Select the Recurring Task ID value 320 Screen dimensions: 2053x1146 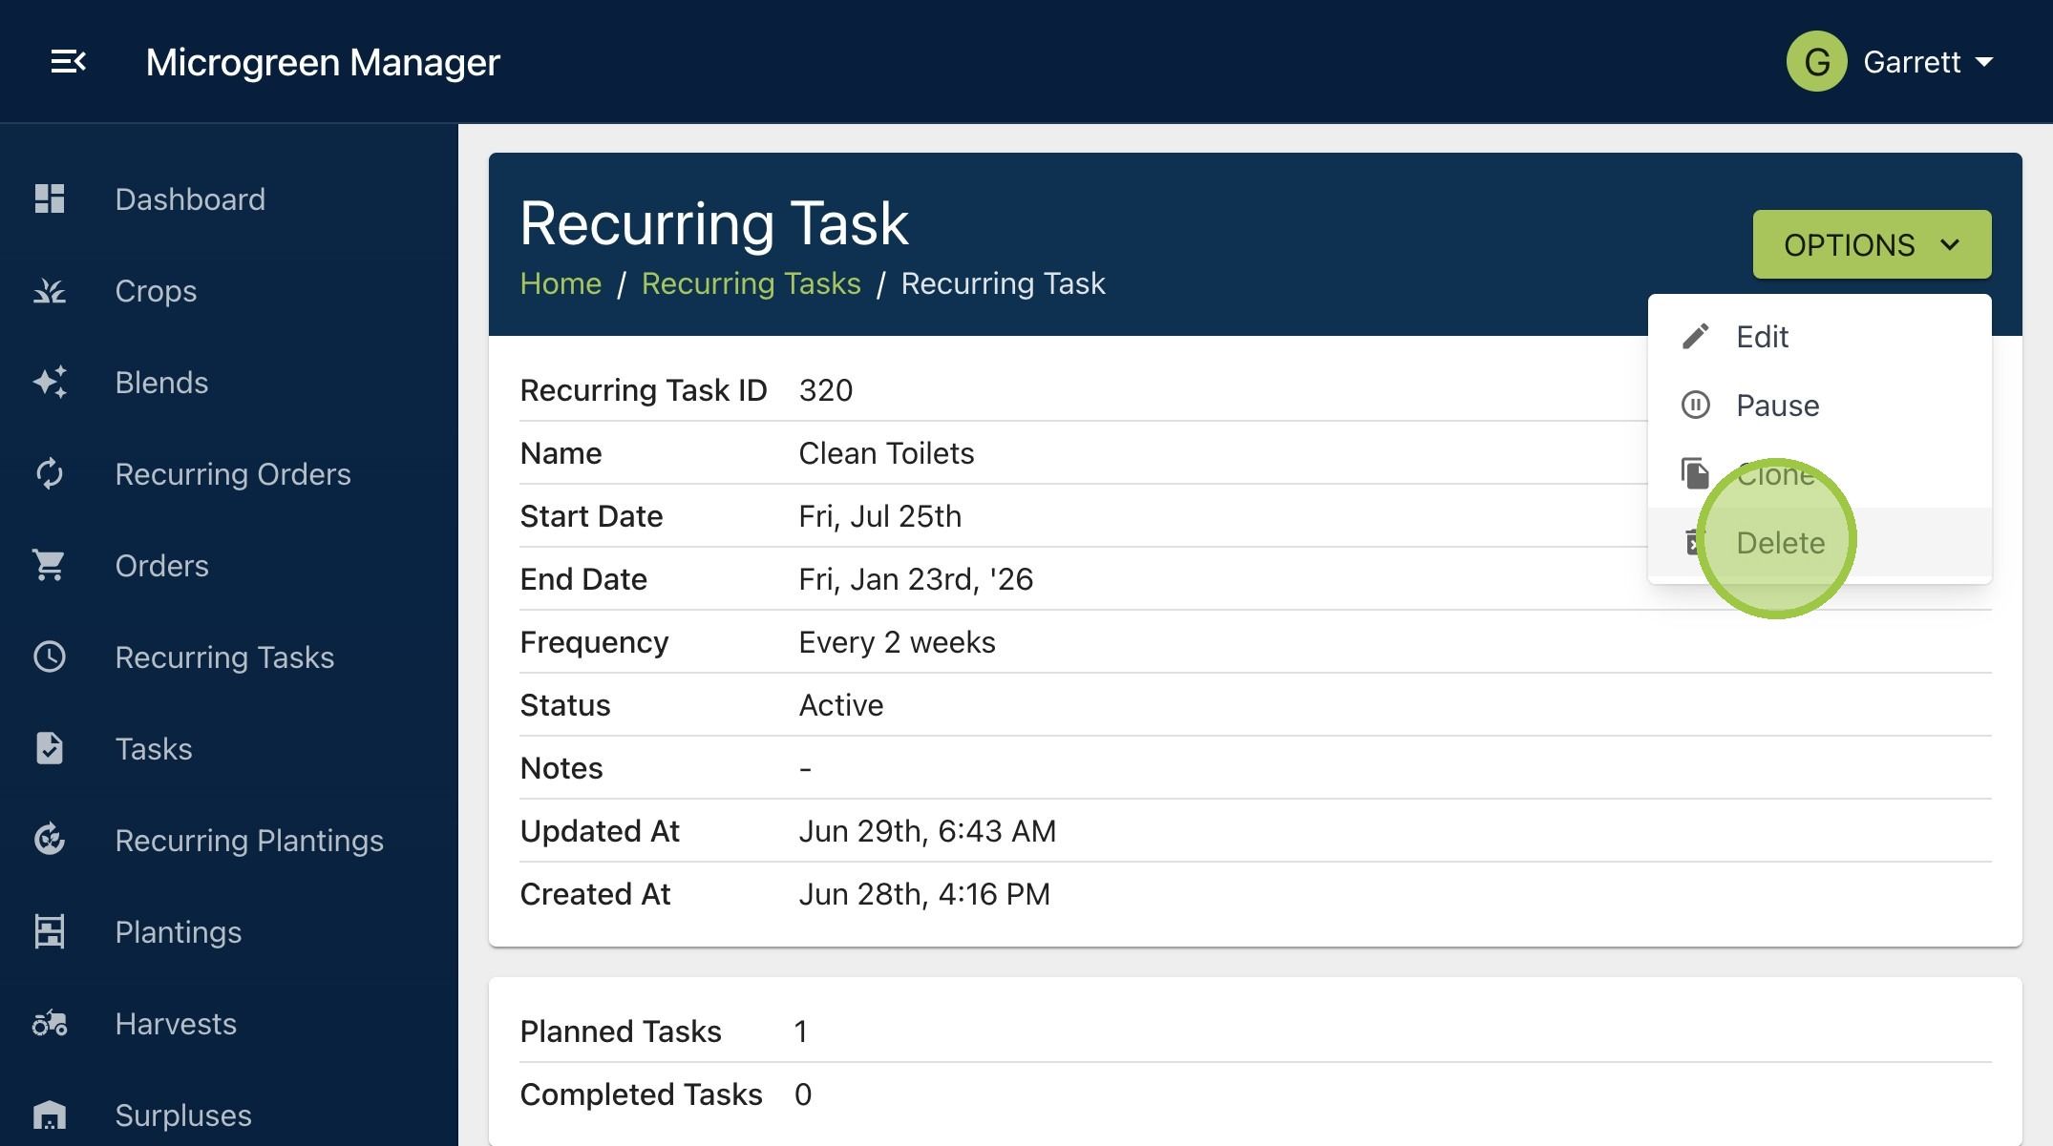coord(826,390)
